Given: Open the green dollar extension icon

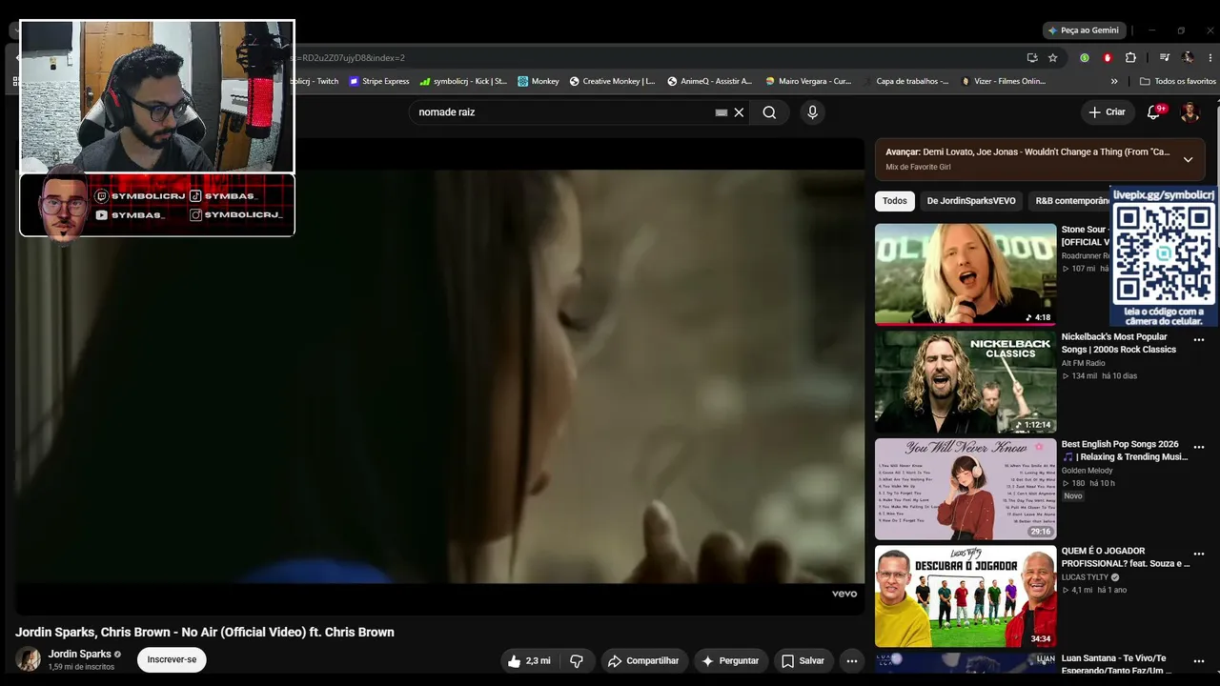Looking at the screenshot, I should [x=1085, y=57].
